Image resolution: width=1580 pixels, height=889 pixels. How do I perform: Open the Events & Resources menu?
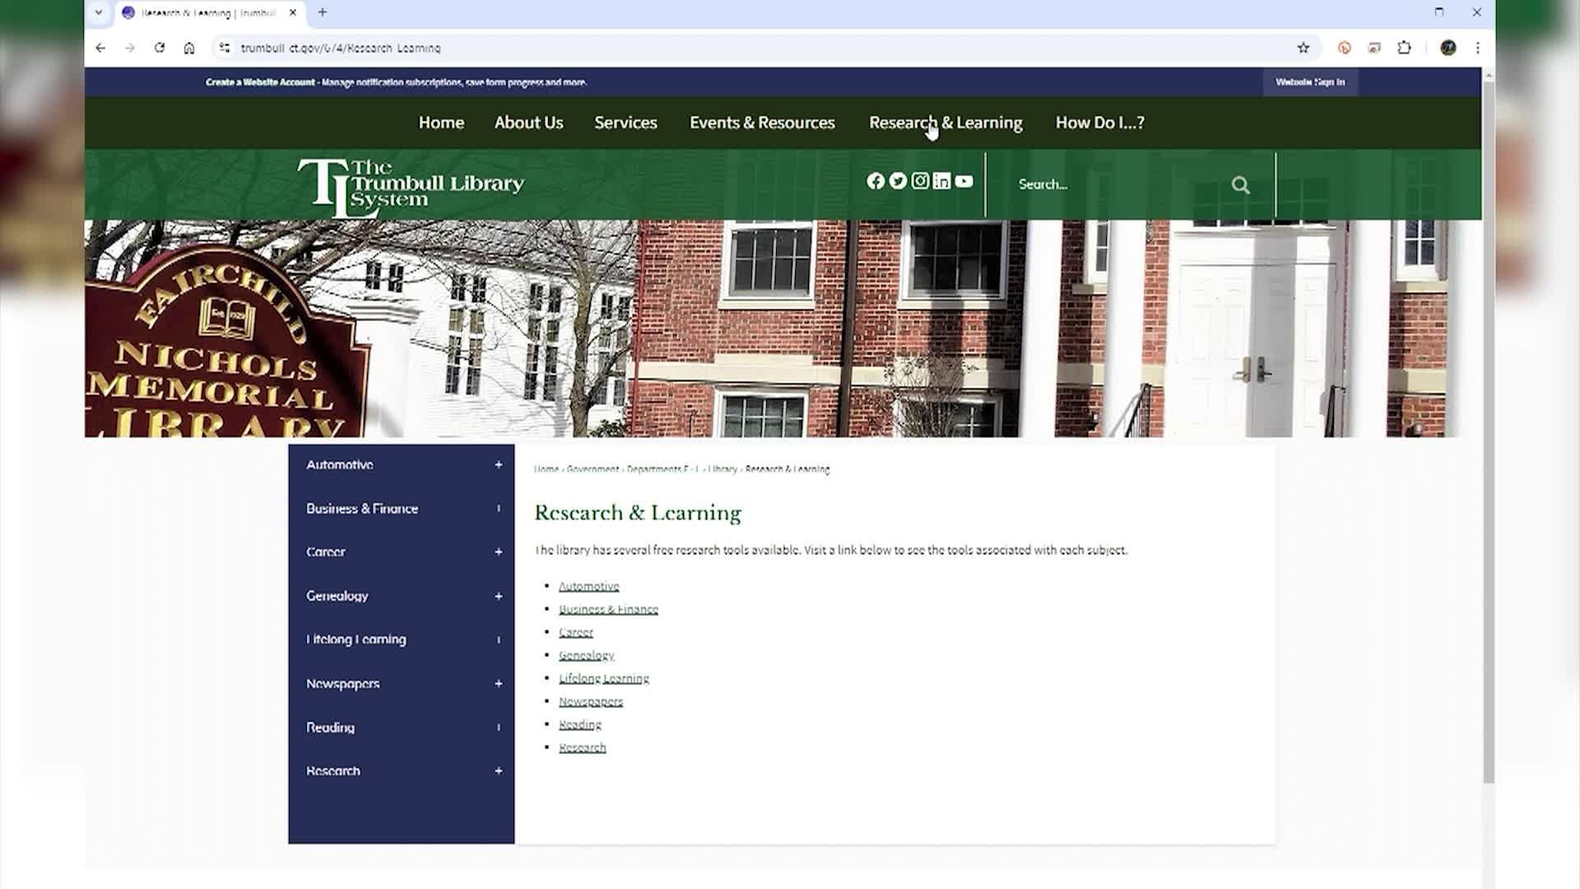pos(762,123)
